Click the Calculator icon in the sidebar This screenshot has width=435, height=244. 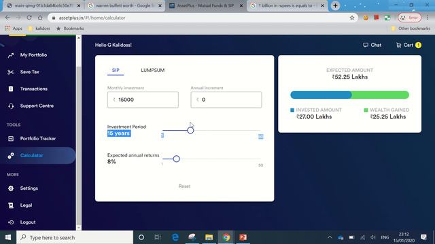click(11, 156)
